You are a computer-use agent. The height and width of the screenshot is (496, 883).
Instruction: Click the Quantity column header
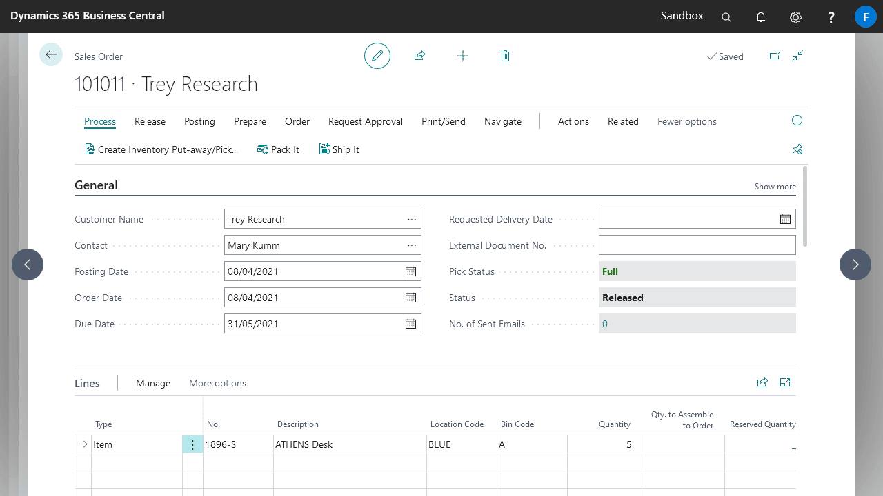click(x=614, y=424)
